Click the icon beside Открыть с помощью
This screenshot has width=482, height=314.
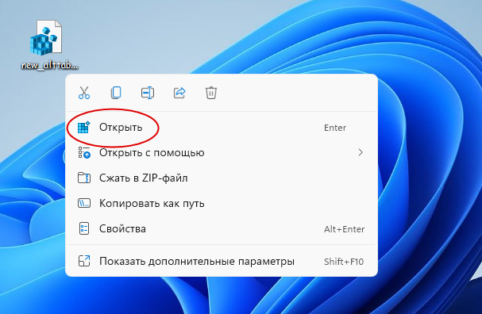84,152
